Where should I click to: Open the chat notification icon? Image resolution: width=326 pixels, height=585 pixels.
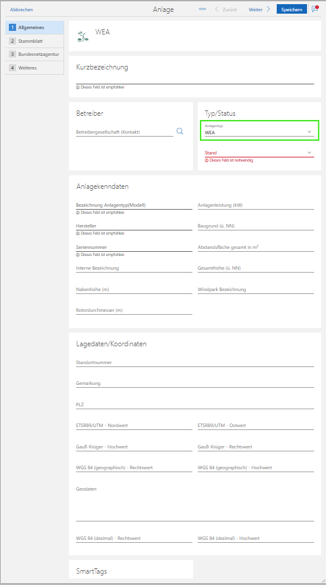coord(315,9)
